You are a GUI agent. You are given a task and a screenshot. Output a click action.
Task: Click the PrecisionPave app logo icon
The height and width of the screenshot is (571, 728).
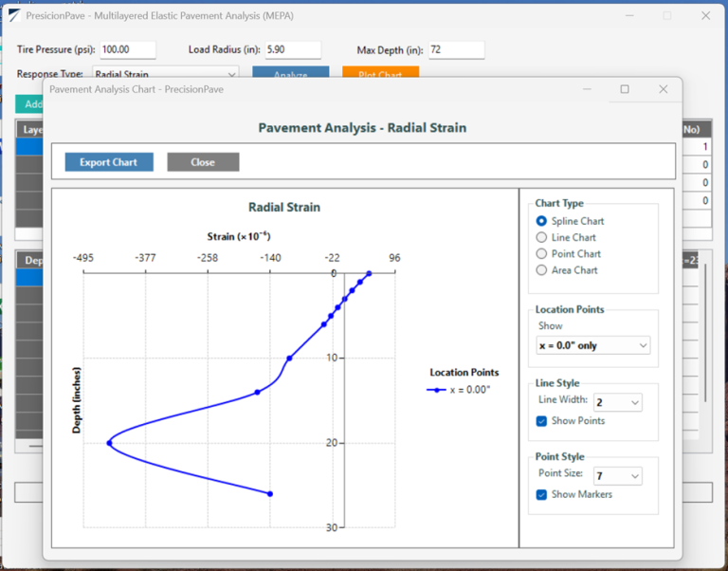[14, 16]
